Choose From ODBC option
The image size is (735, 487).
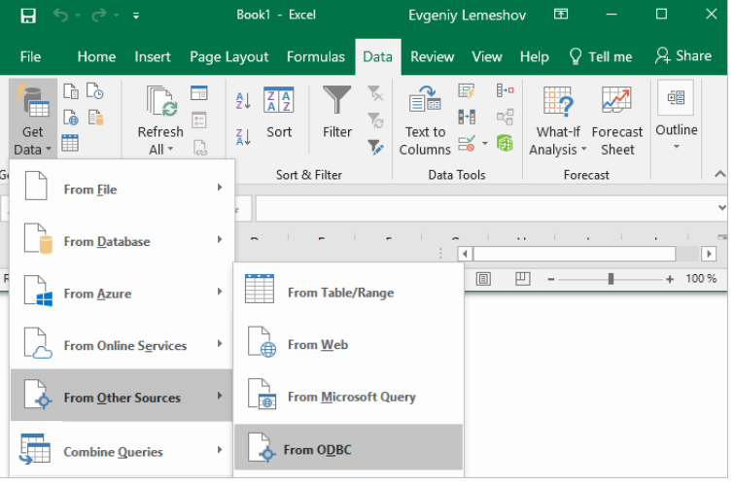point(349,447)
